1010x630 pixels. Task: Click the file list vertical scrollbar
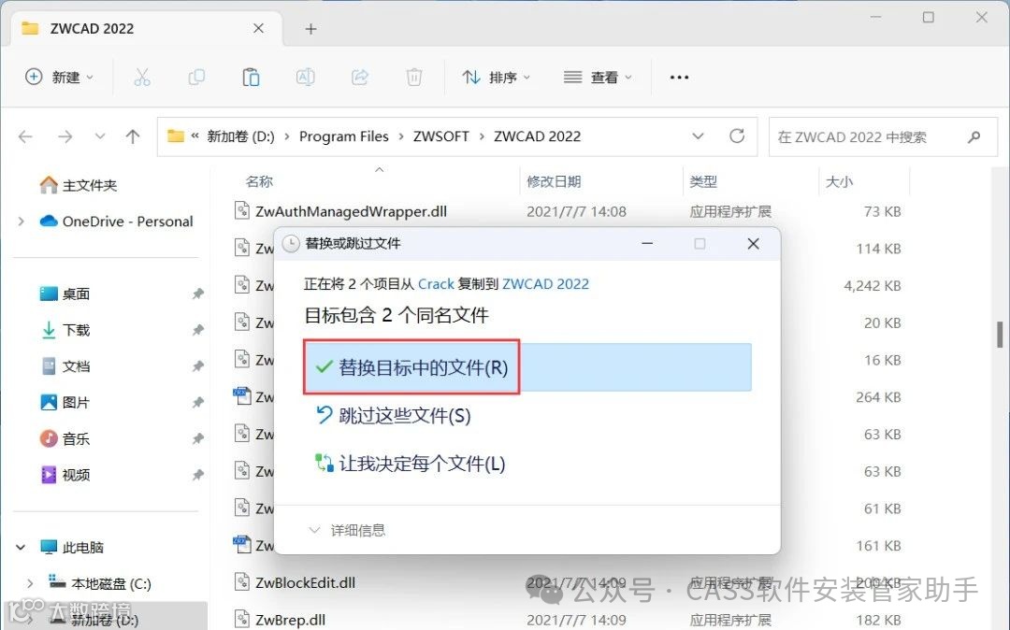[x=1000, y=335]
